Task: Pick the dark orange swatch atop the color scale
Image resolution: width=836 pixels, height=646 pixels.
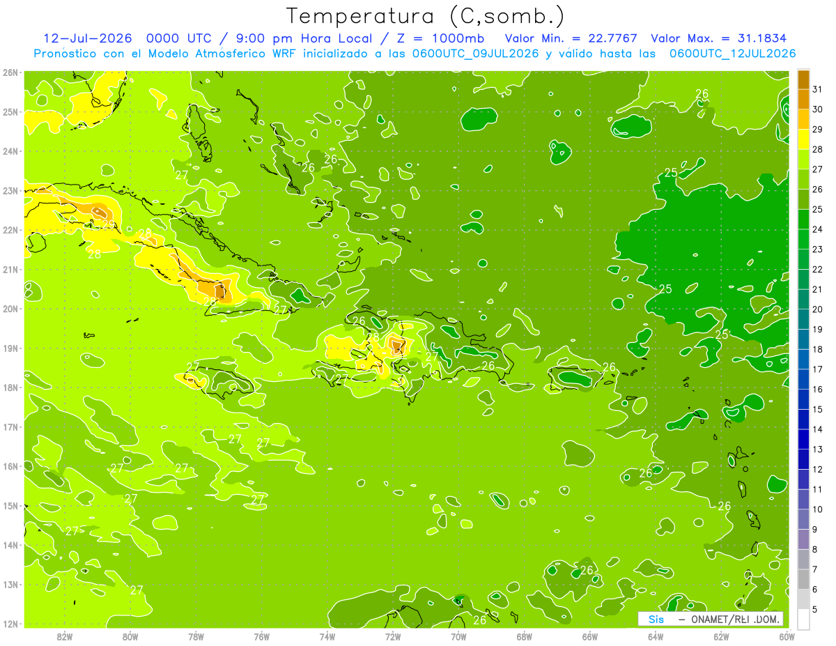Action: point(803,80)
